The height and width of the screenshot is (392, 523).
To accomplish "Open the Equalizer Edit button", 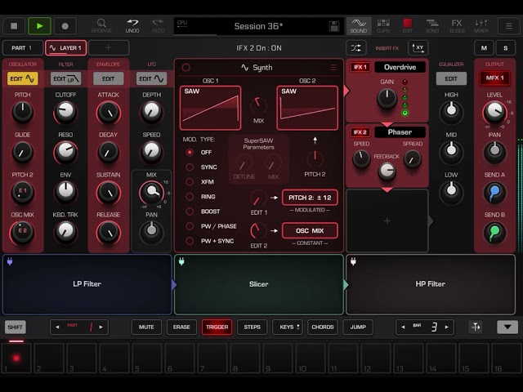I will click(x=451, y=78).
